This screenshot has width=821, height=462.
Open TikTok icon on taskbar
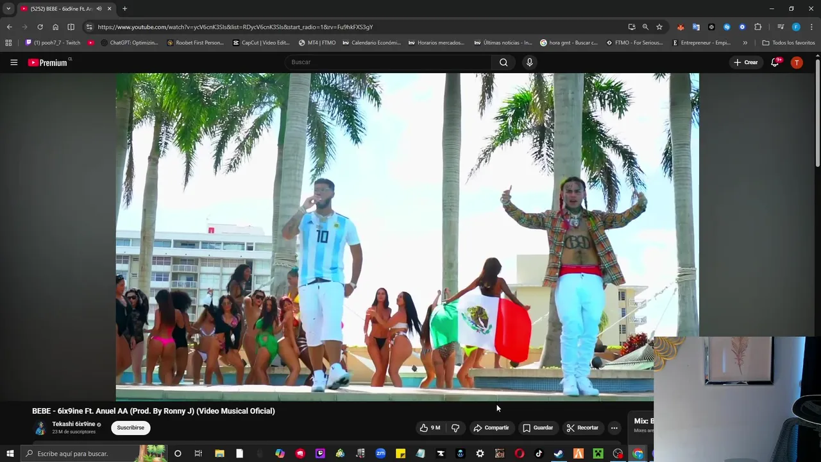pos(539,454)
